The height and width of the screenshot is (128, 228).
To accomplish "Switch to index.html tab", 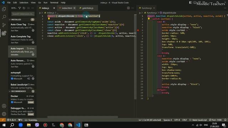I will (67, 8).
